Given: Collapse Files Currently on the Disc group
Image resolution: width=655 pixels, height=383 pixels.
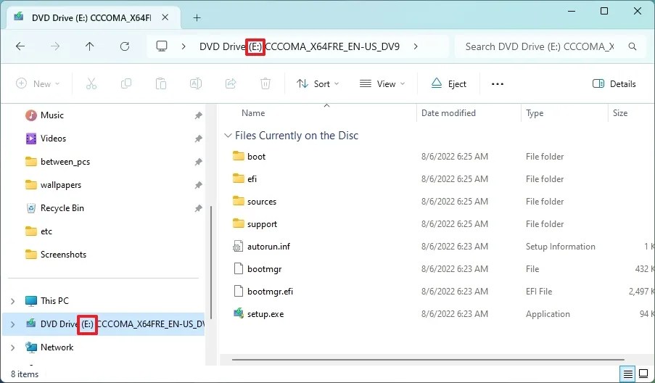Looking at the screenshot, I should coord(228,136).
